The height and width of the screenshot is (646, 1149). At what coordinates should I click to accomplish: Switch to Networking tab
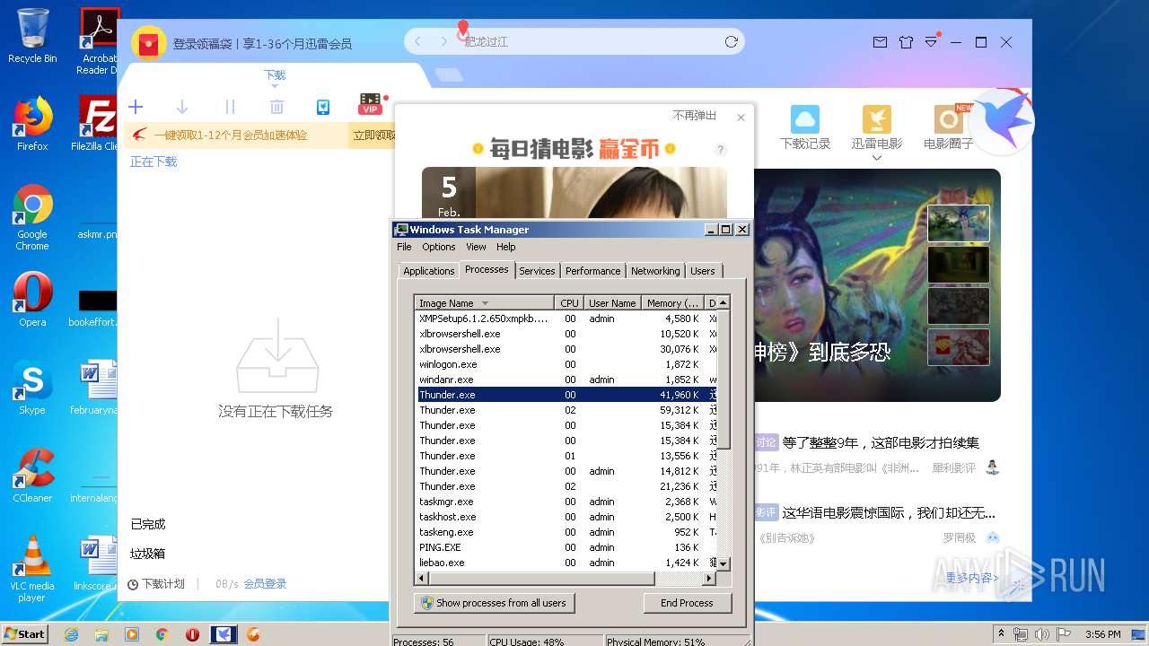[x=655, y=271]
